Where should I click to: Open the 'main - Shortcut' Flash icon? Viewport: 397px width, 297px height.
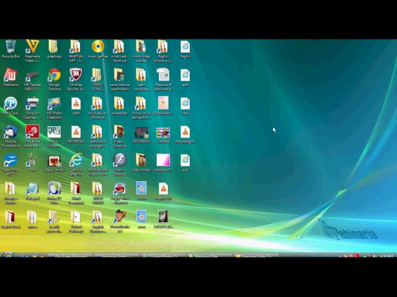(x=120, y=165)
